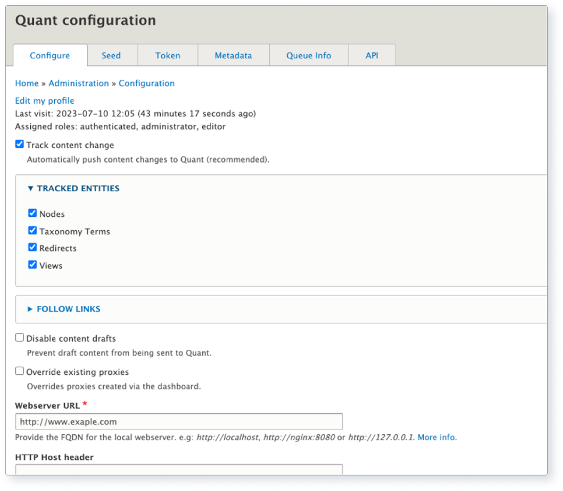Open the Token tab
The width and height of the screenshot is (563, 491).
pyautogui.click(x=167, y=55)
